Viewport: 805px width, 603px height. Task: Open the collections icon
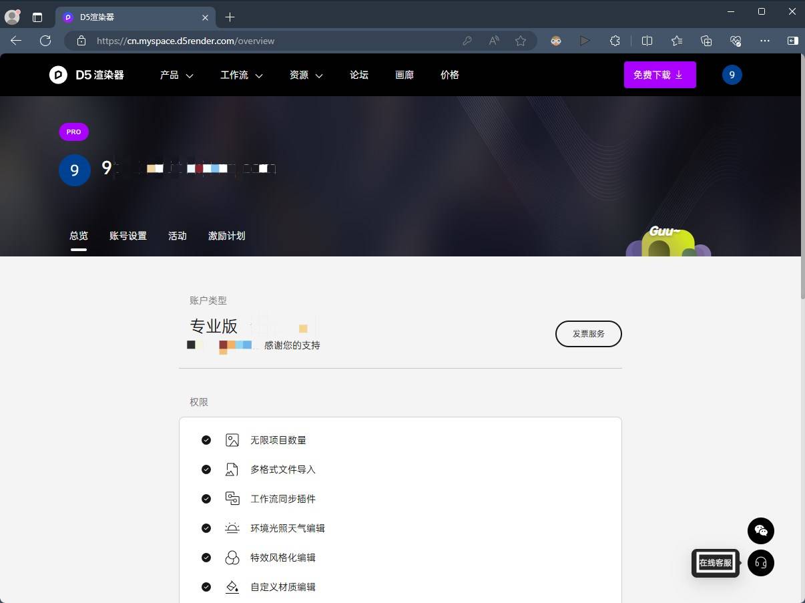(706, 41)
